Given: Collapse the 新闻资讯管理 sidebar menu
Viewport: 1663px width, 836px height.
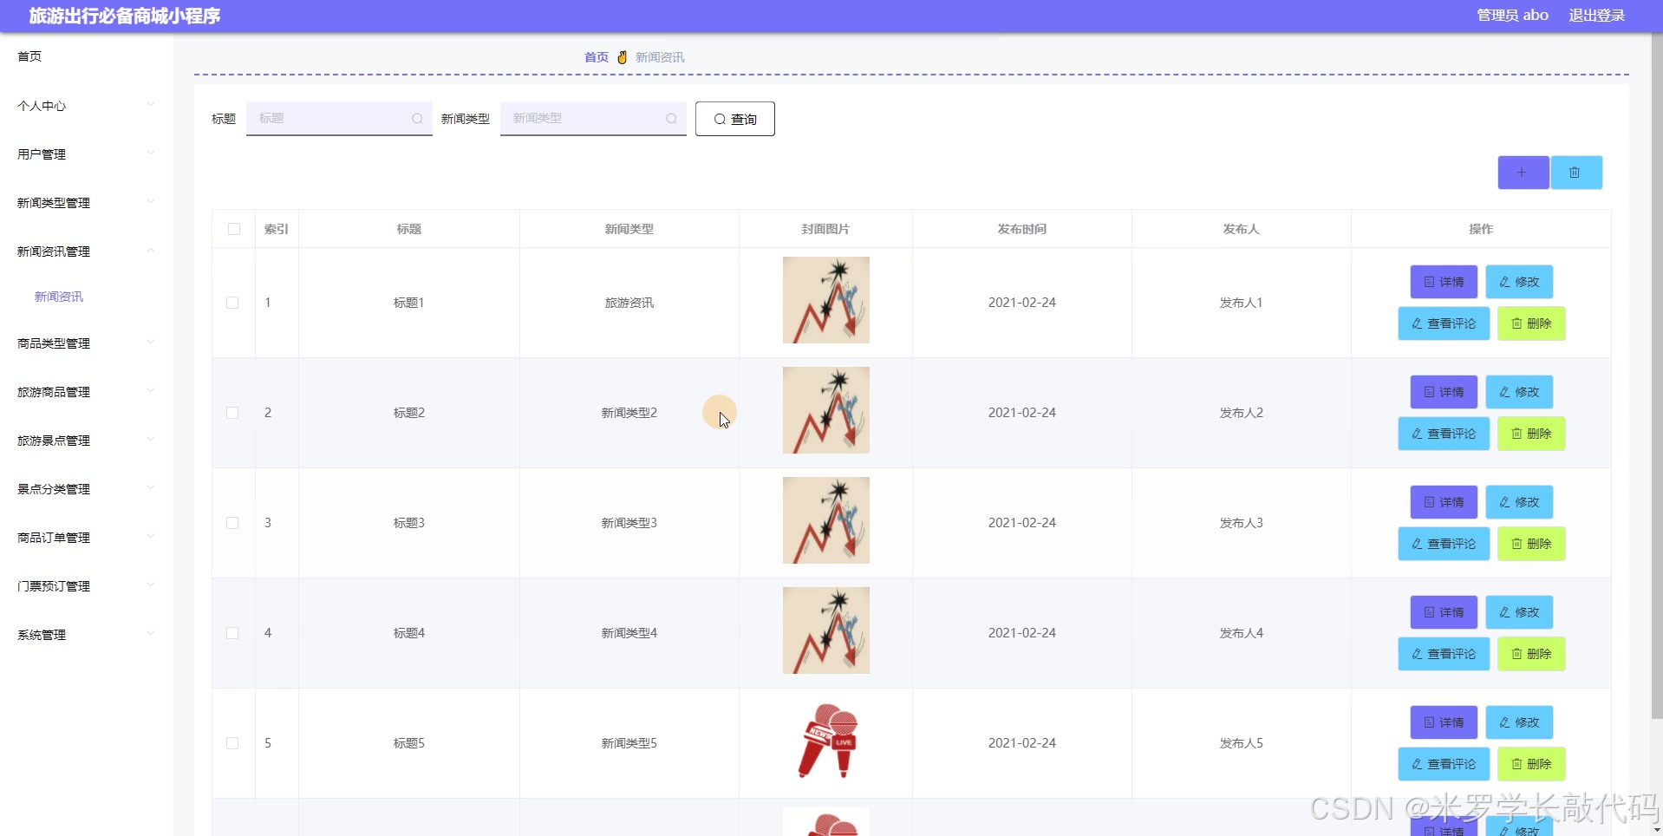Looking at the screenshot, I should pyautogui.click(x=87, y=251).
